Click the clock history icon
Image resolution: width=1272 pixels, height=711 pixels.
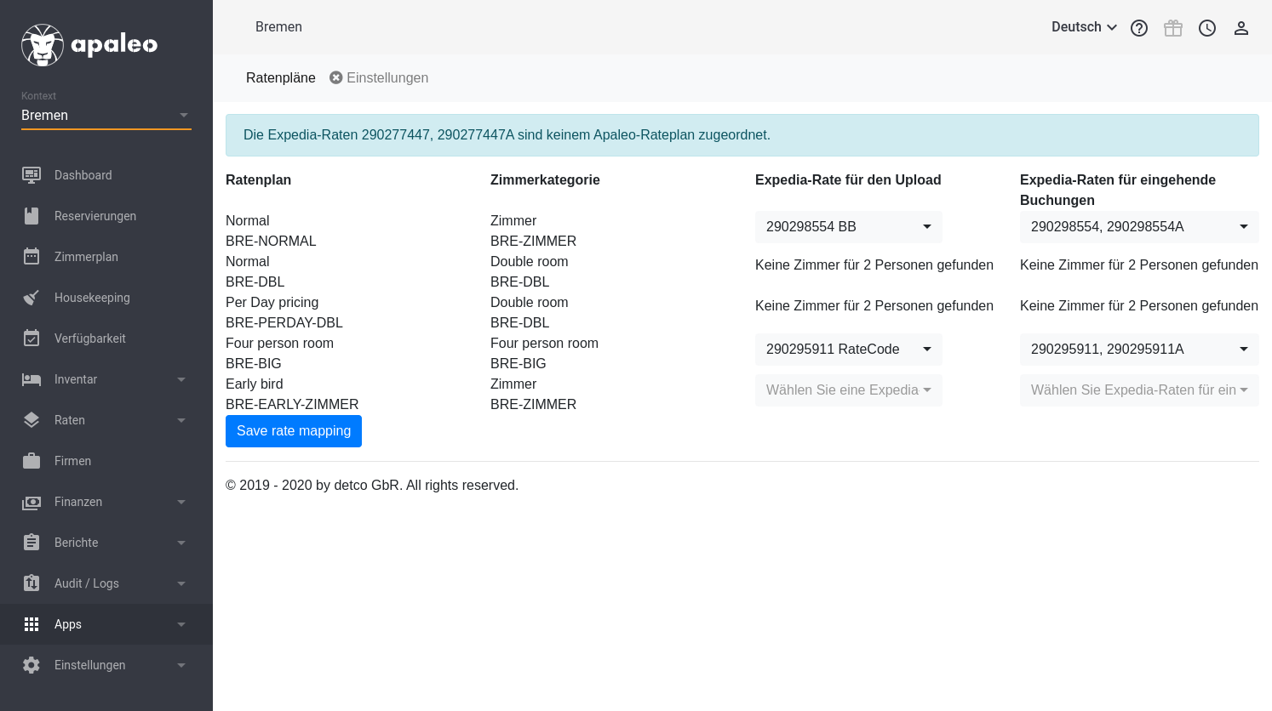(1207, 28)
